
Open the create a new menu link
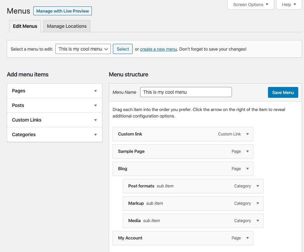pos(158,49)
